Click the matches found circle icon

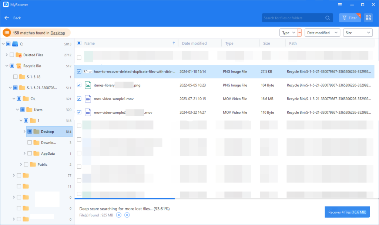(7, 33)
